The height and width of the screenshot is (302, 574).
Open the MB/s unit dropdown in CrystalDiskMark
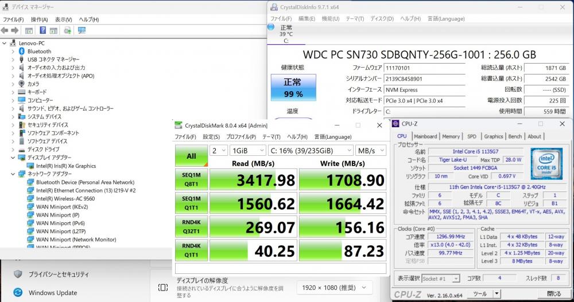(x=370, y=151)
